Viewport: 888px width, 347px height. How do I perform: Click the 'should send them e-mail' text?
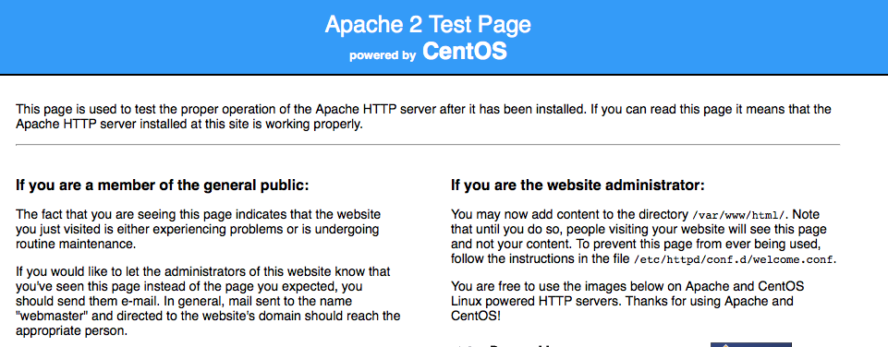pos(77,301)
